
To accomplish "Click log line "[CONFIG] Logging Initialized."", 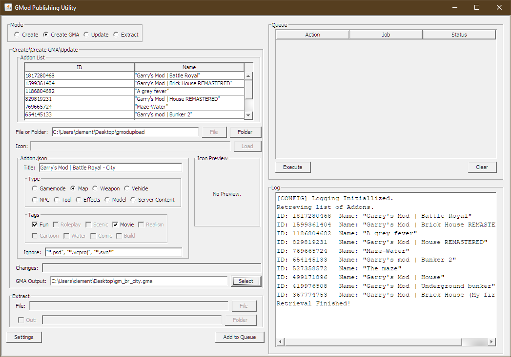I will pyautogui.click(x=335, y=198).
